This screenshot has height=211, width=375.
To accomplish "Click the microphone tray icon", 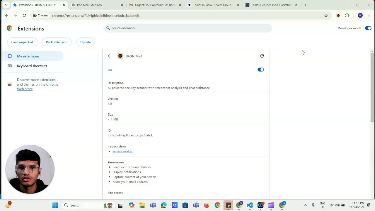I will click(x=313, y=205).
